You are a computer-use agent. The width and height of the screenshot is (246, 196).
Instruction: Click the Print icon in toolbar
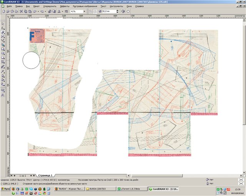pyautogui.click(x=16, y=12)
